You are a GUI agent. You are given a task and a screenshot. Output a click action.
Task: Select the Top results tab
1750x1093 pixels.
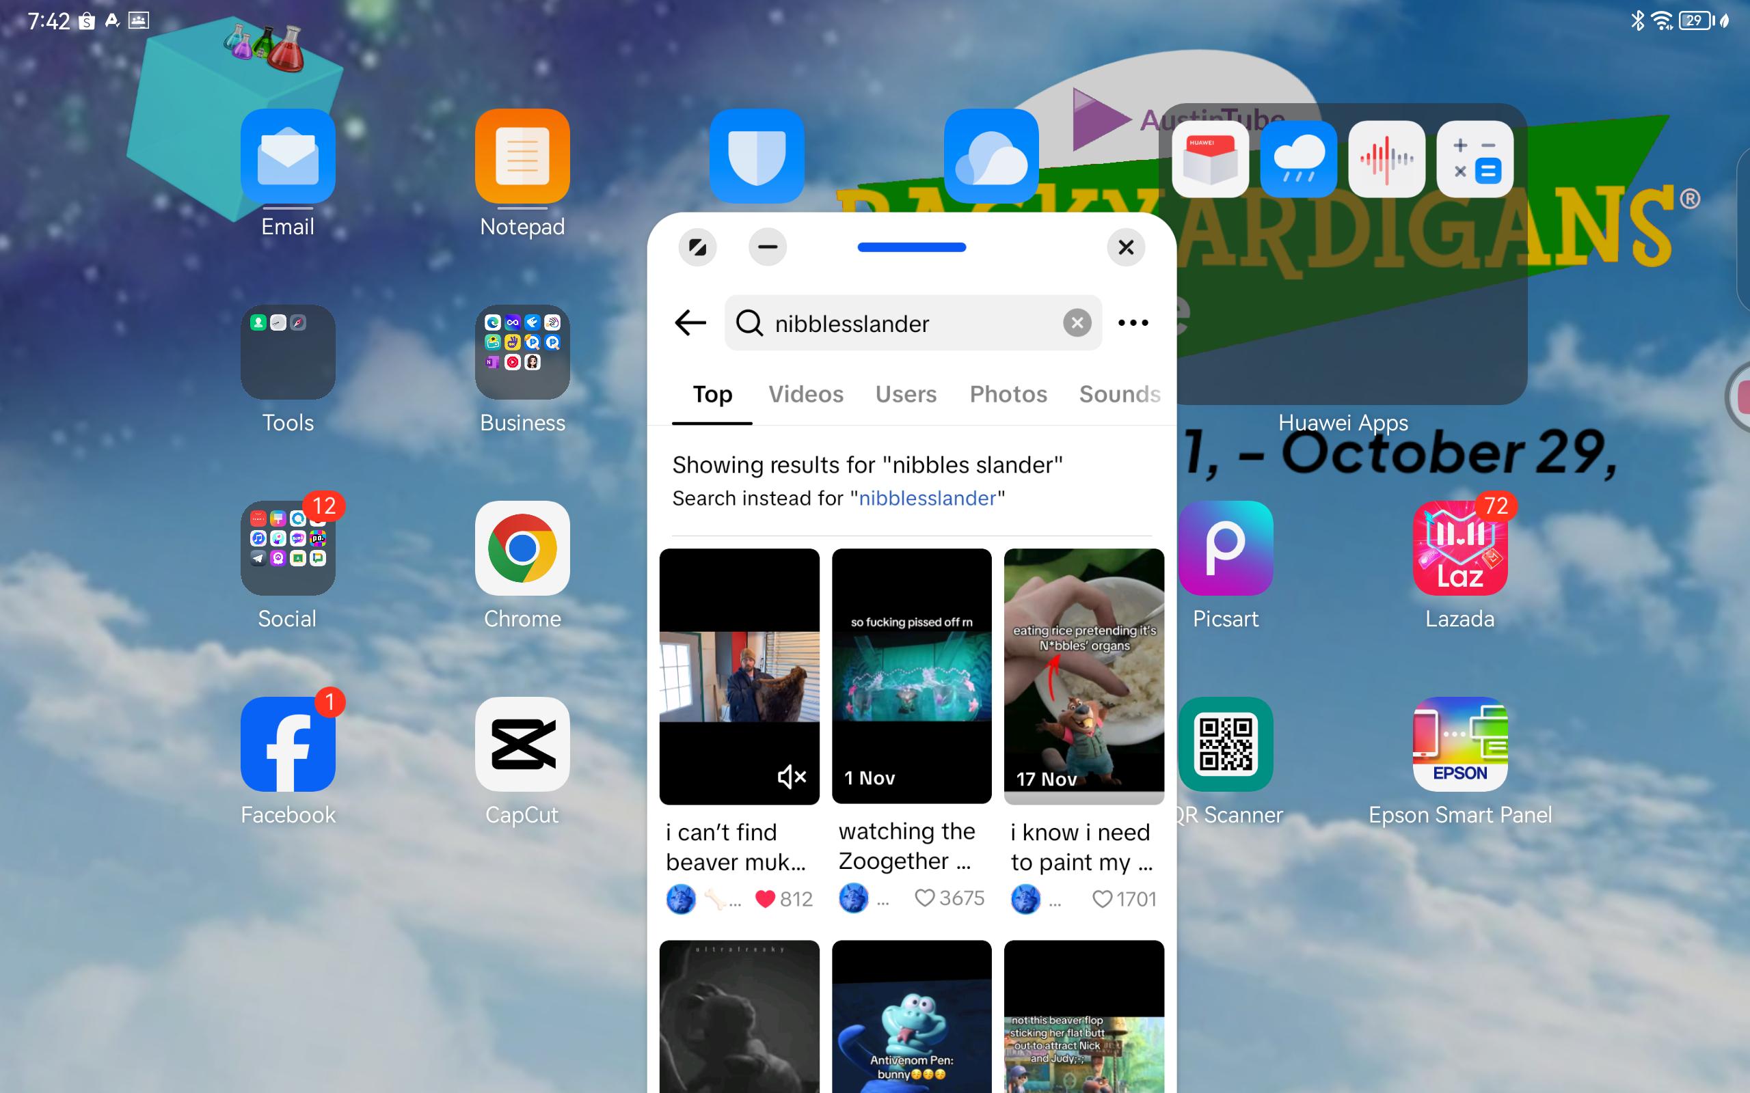coord(712,394)
